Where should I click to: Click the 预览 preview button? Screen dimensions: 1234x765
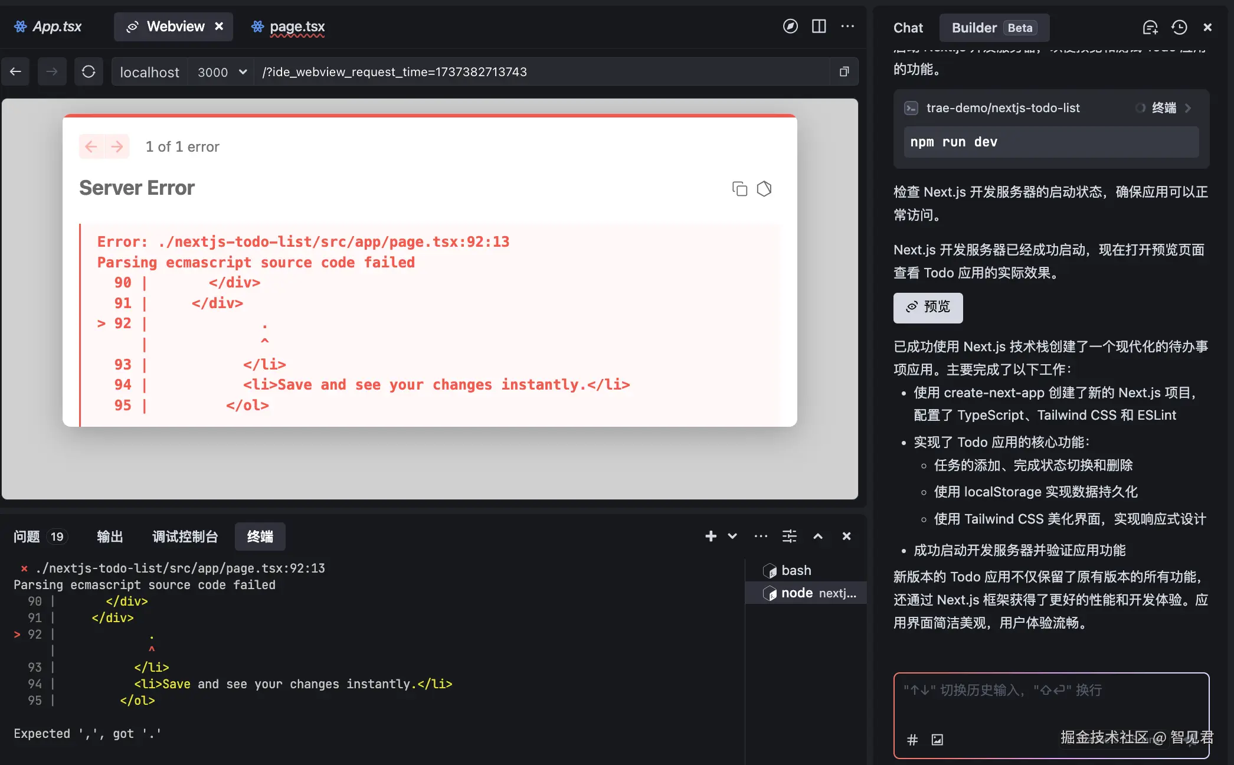928,307
